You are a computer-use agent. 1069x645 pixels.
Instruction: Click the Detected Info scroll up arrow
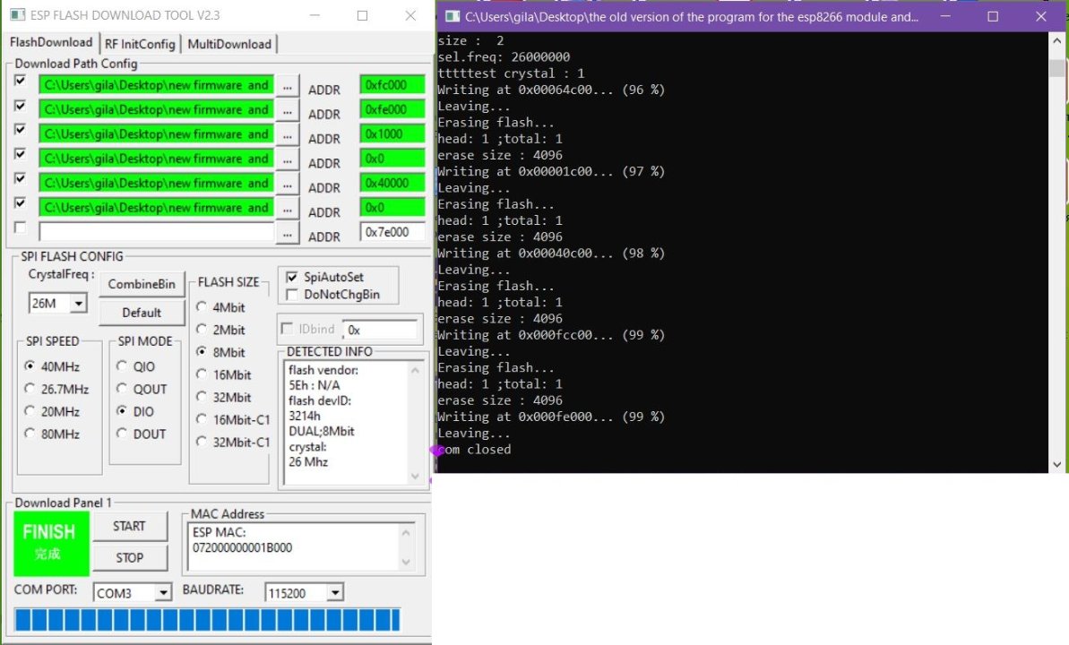415,370
